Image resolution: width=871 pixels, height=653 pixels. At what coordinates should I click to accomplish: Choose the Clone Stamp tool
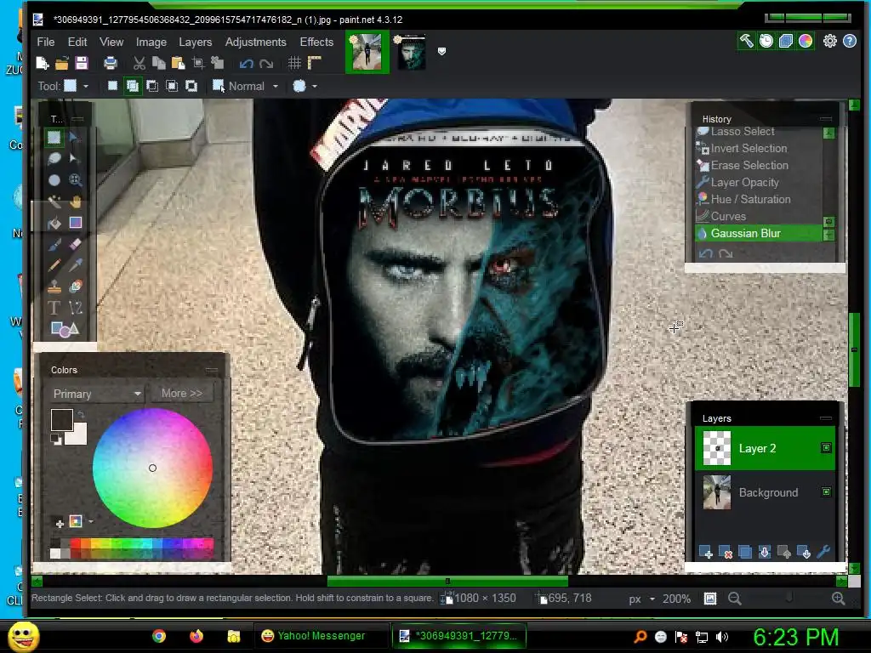click(54, 287)
